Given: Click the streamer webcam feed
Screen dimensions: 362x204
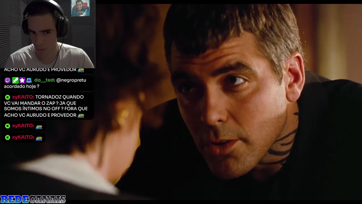Looking at the screenshot, I should click(x=48, y=34).
